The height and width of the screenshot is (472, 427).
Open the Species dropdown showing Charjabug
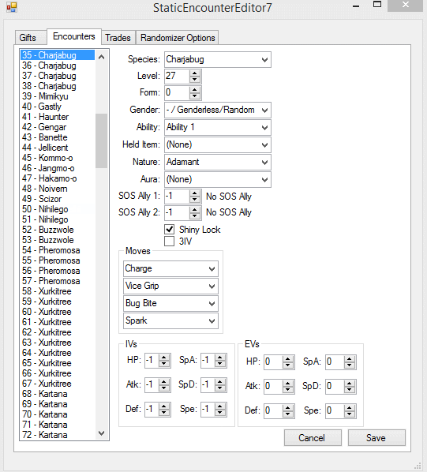coord(218,60)
